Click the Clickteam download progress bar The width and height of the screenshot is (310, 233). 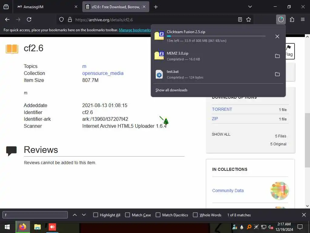(216, 36)
